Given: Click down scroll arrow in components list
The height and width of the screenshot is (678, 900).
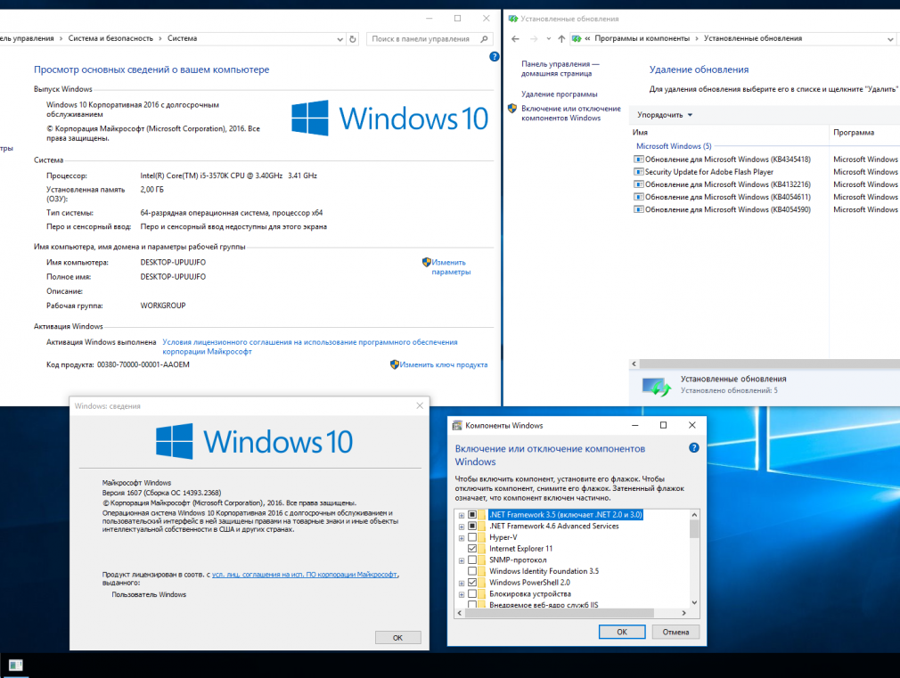Looking at the screenshot, I should [694, 603].
